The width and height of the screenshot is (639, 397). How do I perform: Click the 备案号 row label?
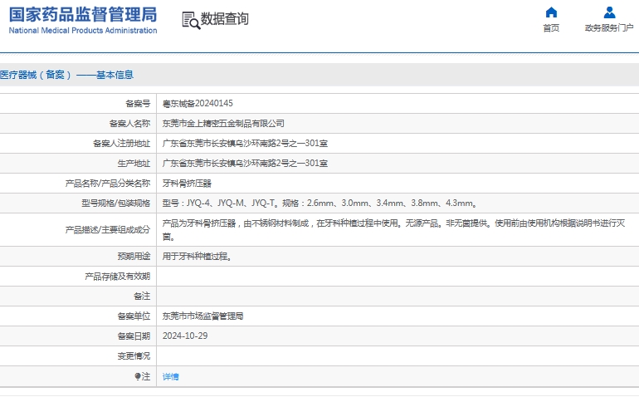[x=138, y=104]
